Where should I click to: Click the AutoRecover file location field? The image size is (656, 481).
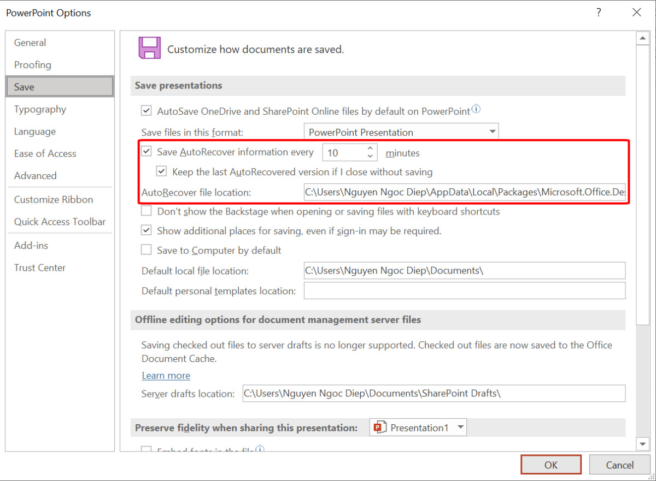click(465, 192)
